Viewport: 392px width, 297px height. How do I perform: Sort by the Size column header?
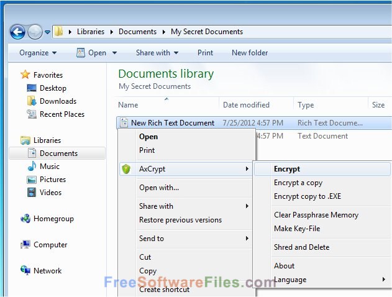pyautogui.click(x=380, y=105)
